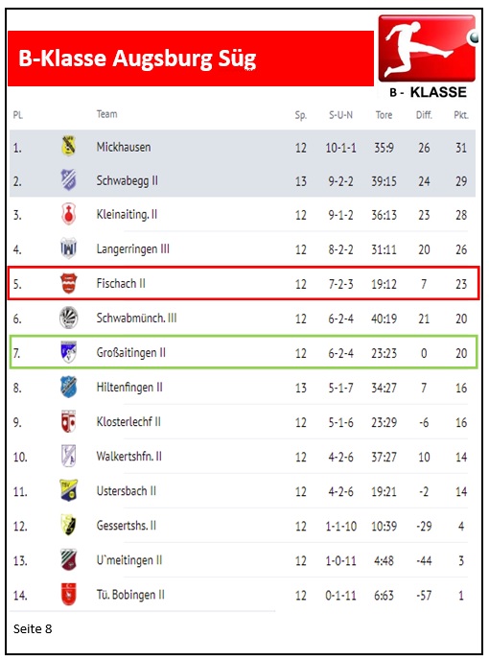Click the Langerringen III club crest

pos(68,248)
